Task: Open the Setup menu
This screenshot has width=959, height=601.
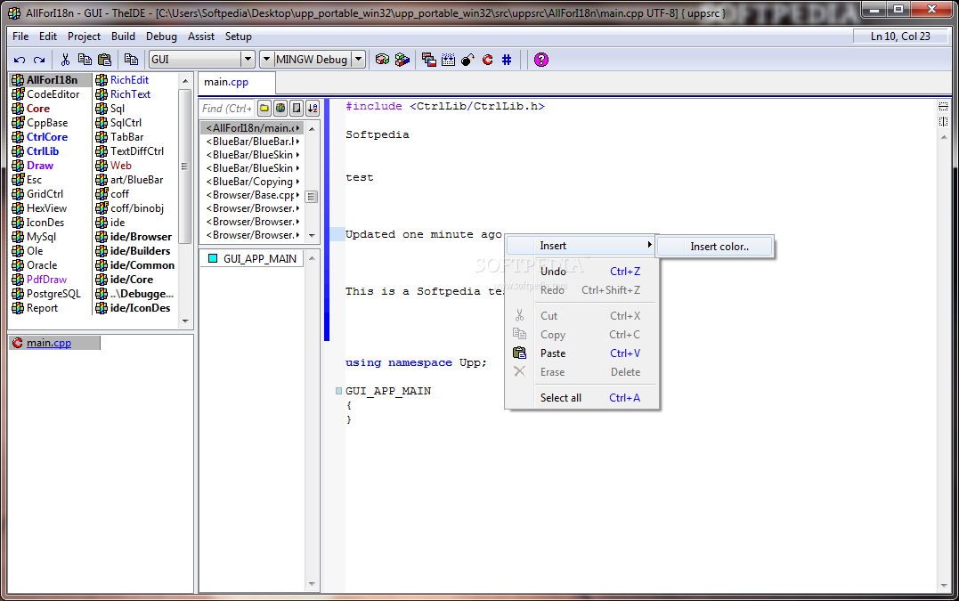Action: (239, 37)
